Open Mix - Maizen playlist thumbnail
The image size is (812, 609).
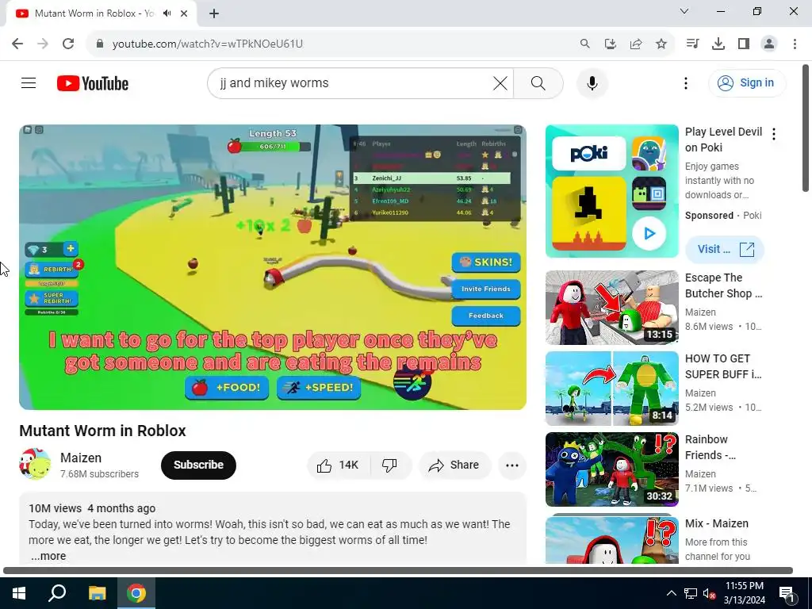[611, 539]
